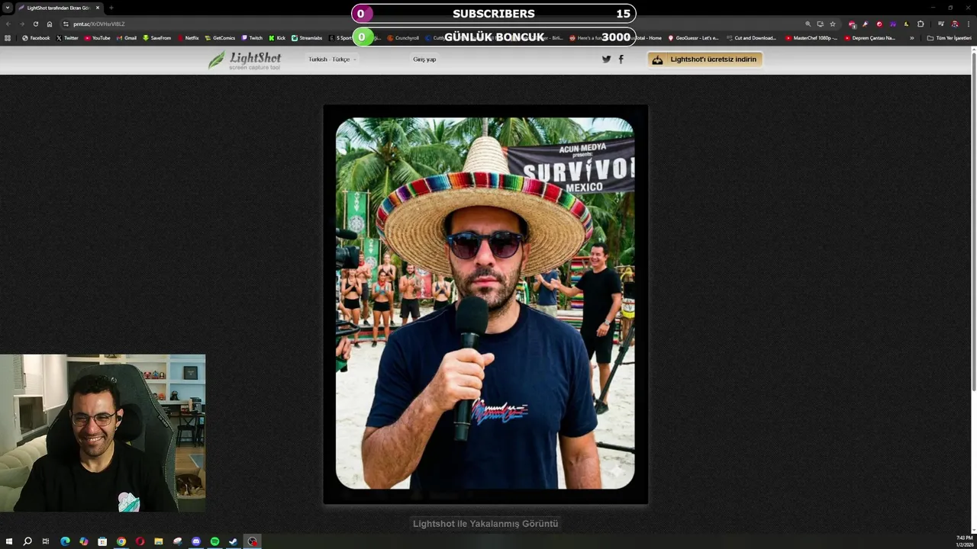977x549 pixels.
Task: Open the Windows Start menu
Action: click(8, 541)
